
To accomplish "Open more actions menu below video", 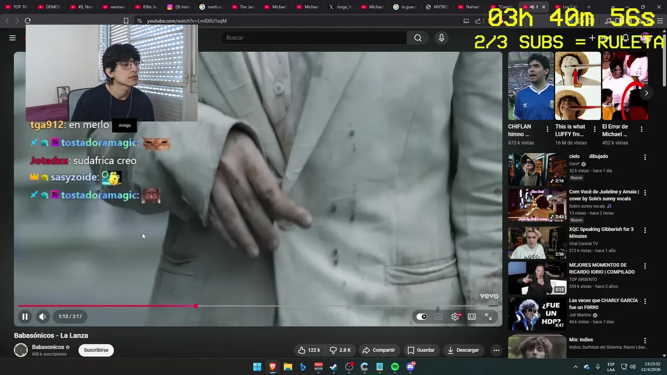I will coord(496,350).
